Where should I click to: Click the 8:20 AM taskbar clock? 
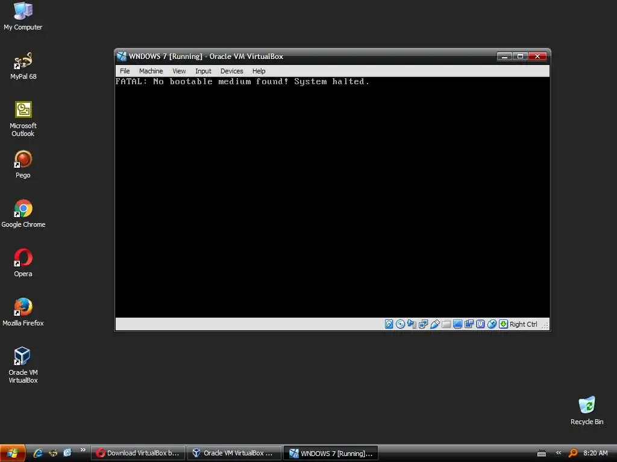595,453
